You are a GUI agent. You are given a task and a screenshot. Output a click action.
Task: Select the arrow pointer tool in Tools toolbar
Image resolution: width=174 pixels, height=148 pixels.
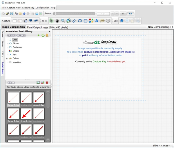(52, 21)
